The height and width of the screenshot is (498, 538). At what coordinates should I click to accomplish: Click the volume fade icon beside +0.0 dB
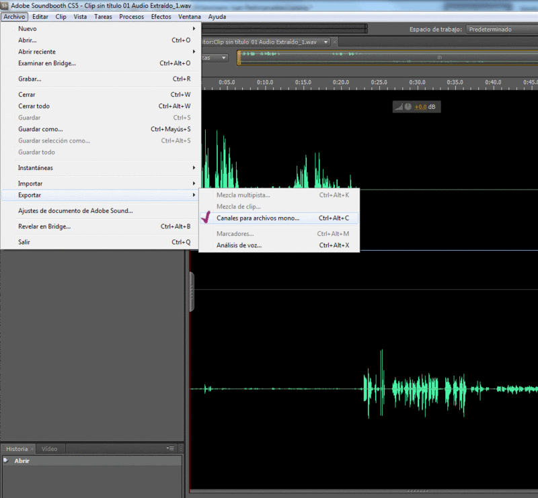pyautogui.click(x=398, y=107)
